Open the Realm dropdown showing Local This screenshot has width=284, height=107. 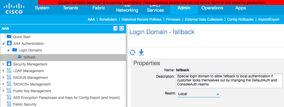(198, 94)
